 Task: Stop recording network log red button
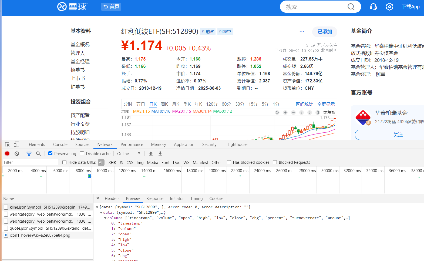(7, 153)
